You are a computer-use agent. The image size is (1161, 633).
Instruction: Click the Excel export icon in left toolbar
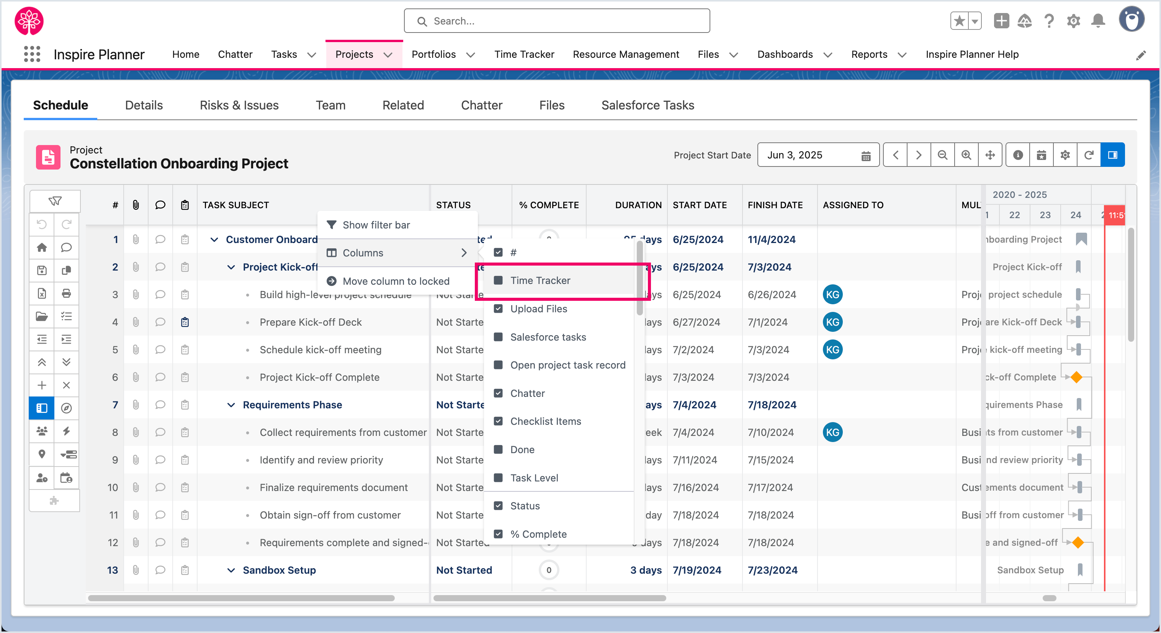click(42, 293)
